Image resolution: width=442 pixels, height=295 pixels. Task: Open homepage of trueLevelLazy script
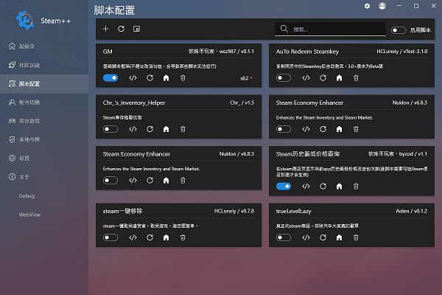tap(339, 237)
